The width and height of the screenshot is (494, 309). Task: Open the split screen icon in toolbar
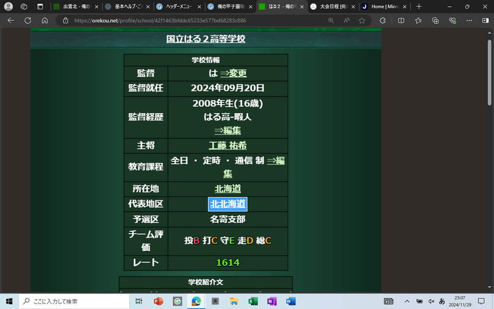click(401, 20)
